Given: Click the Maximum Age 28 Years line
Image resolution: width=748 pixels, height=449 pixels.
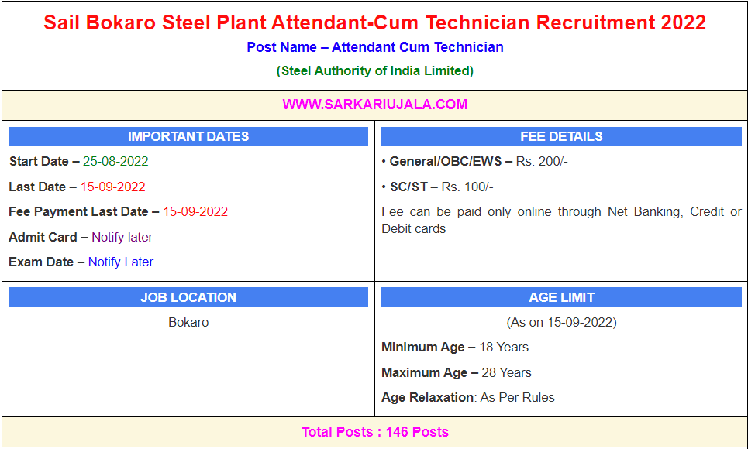Looking at the screenshot, I should pos(457,372).
